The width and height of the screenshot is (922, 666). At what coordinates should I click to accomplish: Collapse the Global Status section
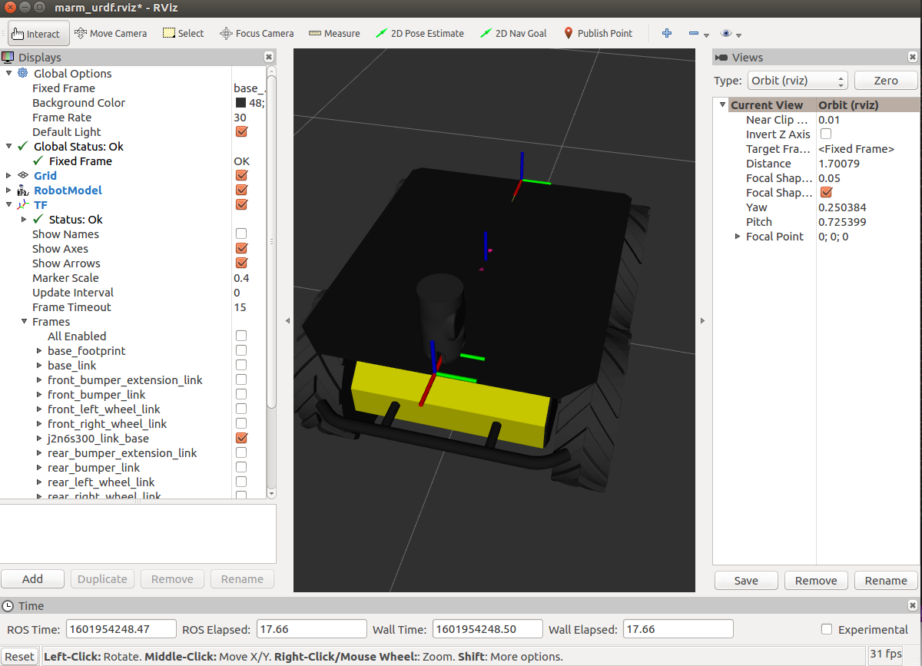pos(8,146)
